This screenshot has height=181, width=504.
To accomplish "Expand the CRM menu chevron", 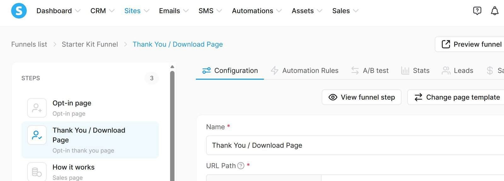I will 112,11.
